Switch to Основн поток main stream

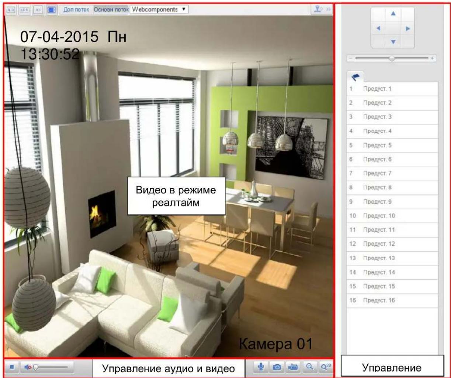click(111, 10)
